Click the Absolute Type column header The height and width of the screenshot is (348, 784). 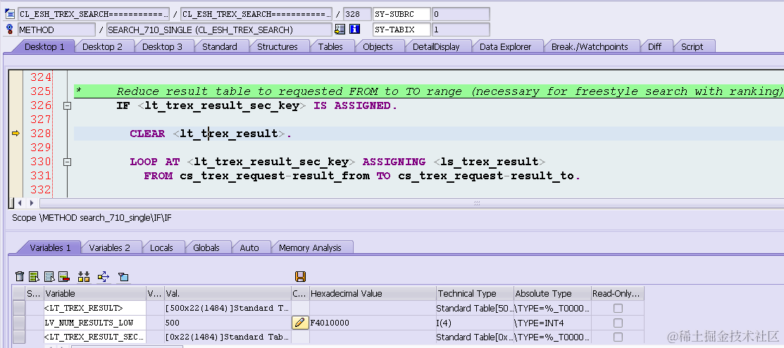pyautogui.click(x=552, y=294)
